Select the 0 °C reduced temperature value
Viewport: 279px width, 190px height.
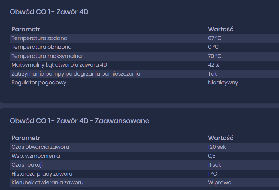[213, 47]
